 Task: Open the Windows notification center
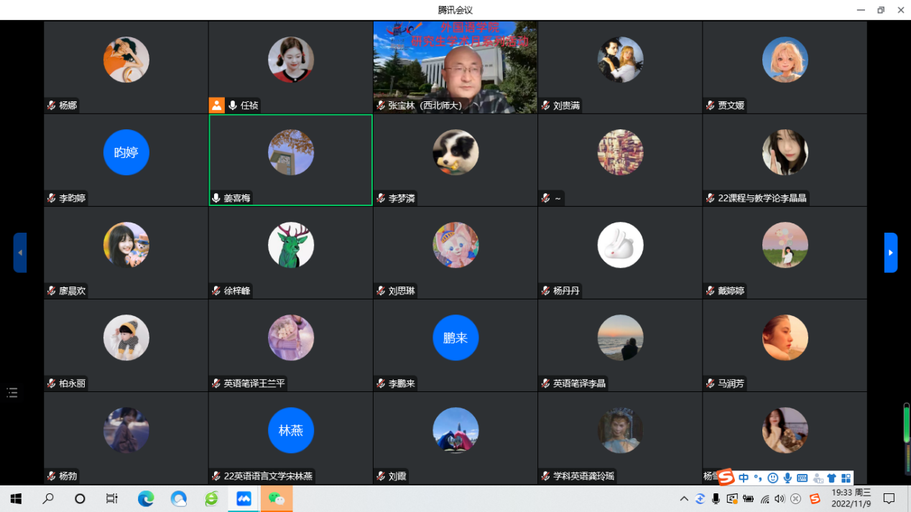point(889,499)
